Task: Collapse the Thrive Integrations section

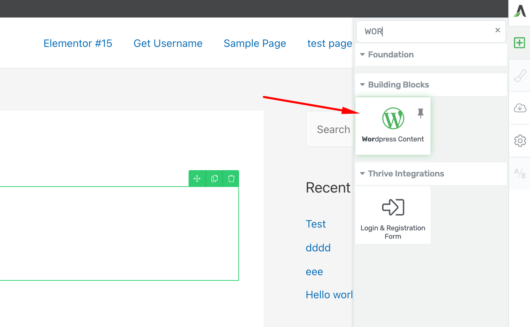Action: [363, 174]
